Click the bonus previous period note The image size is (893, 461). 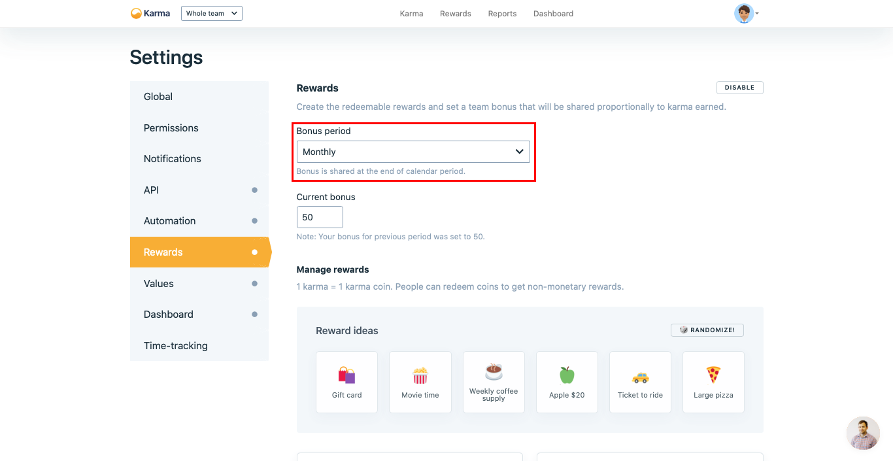click(390, 237)
